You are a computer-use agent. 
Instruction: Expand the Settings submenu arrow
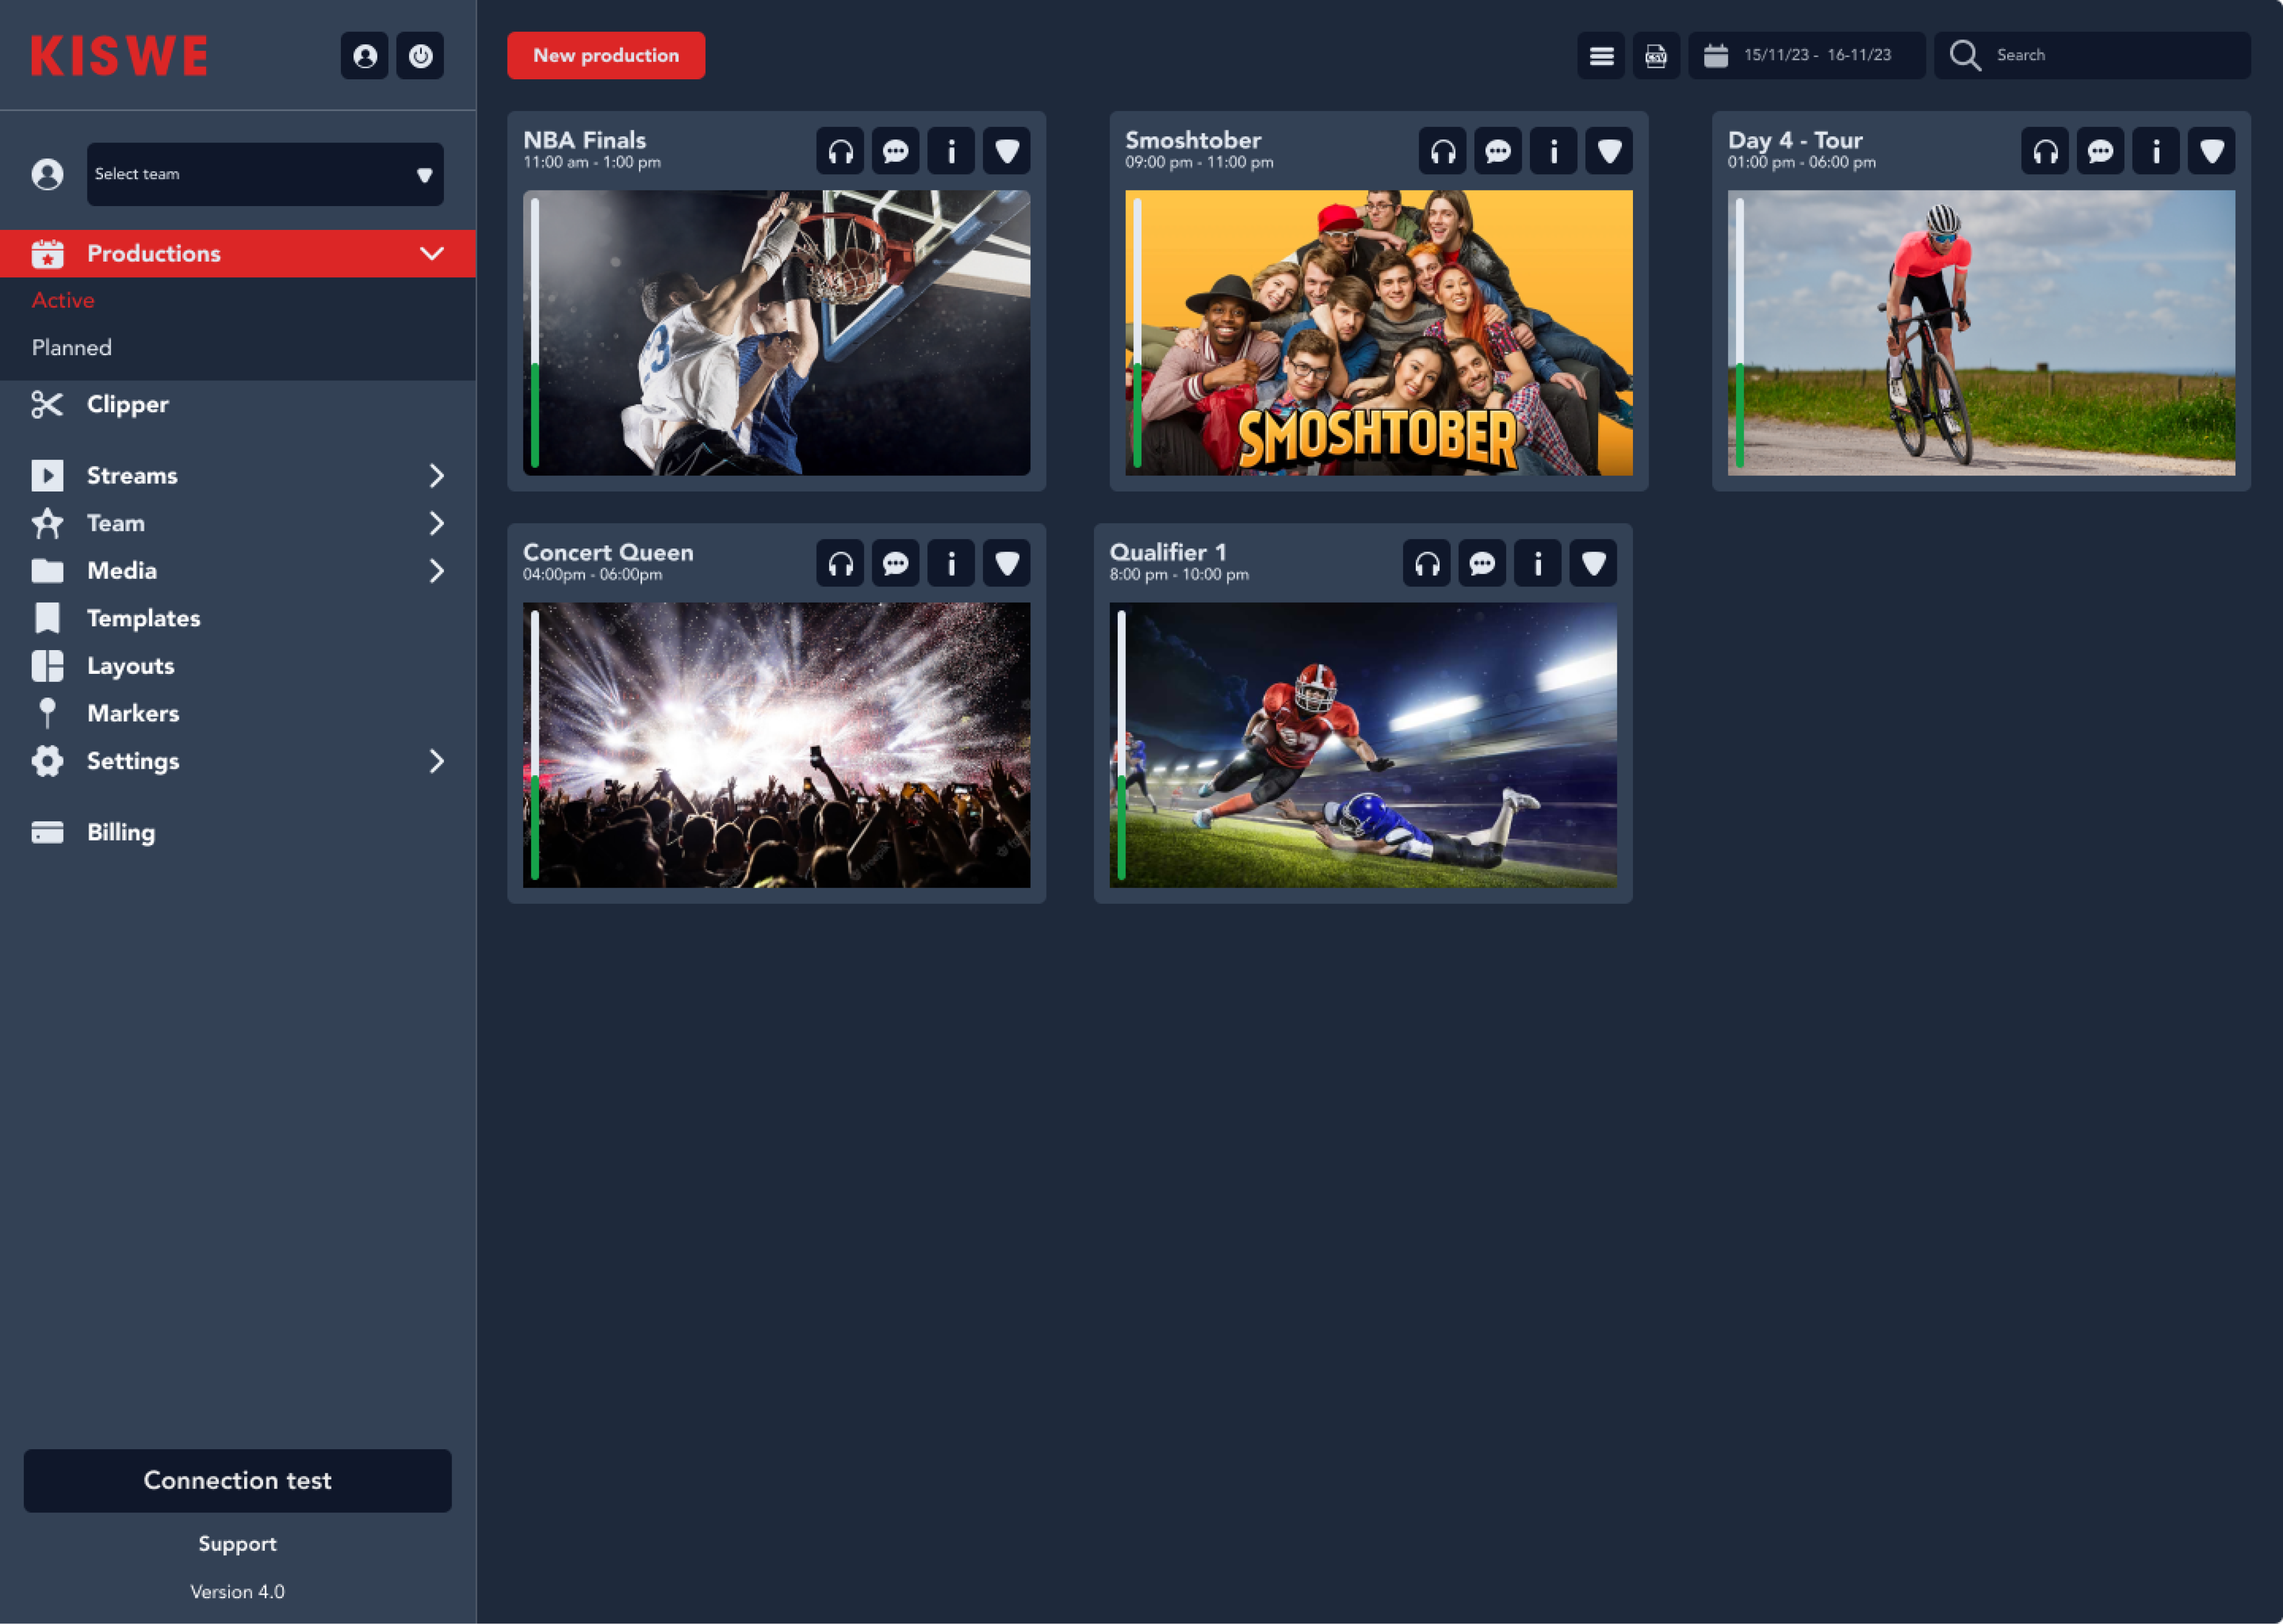point(436,761)
